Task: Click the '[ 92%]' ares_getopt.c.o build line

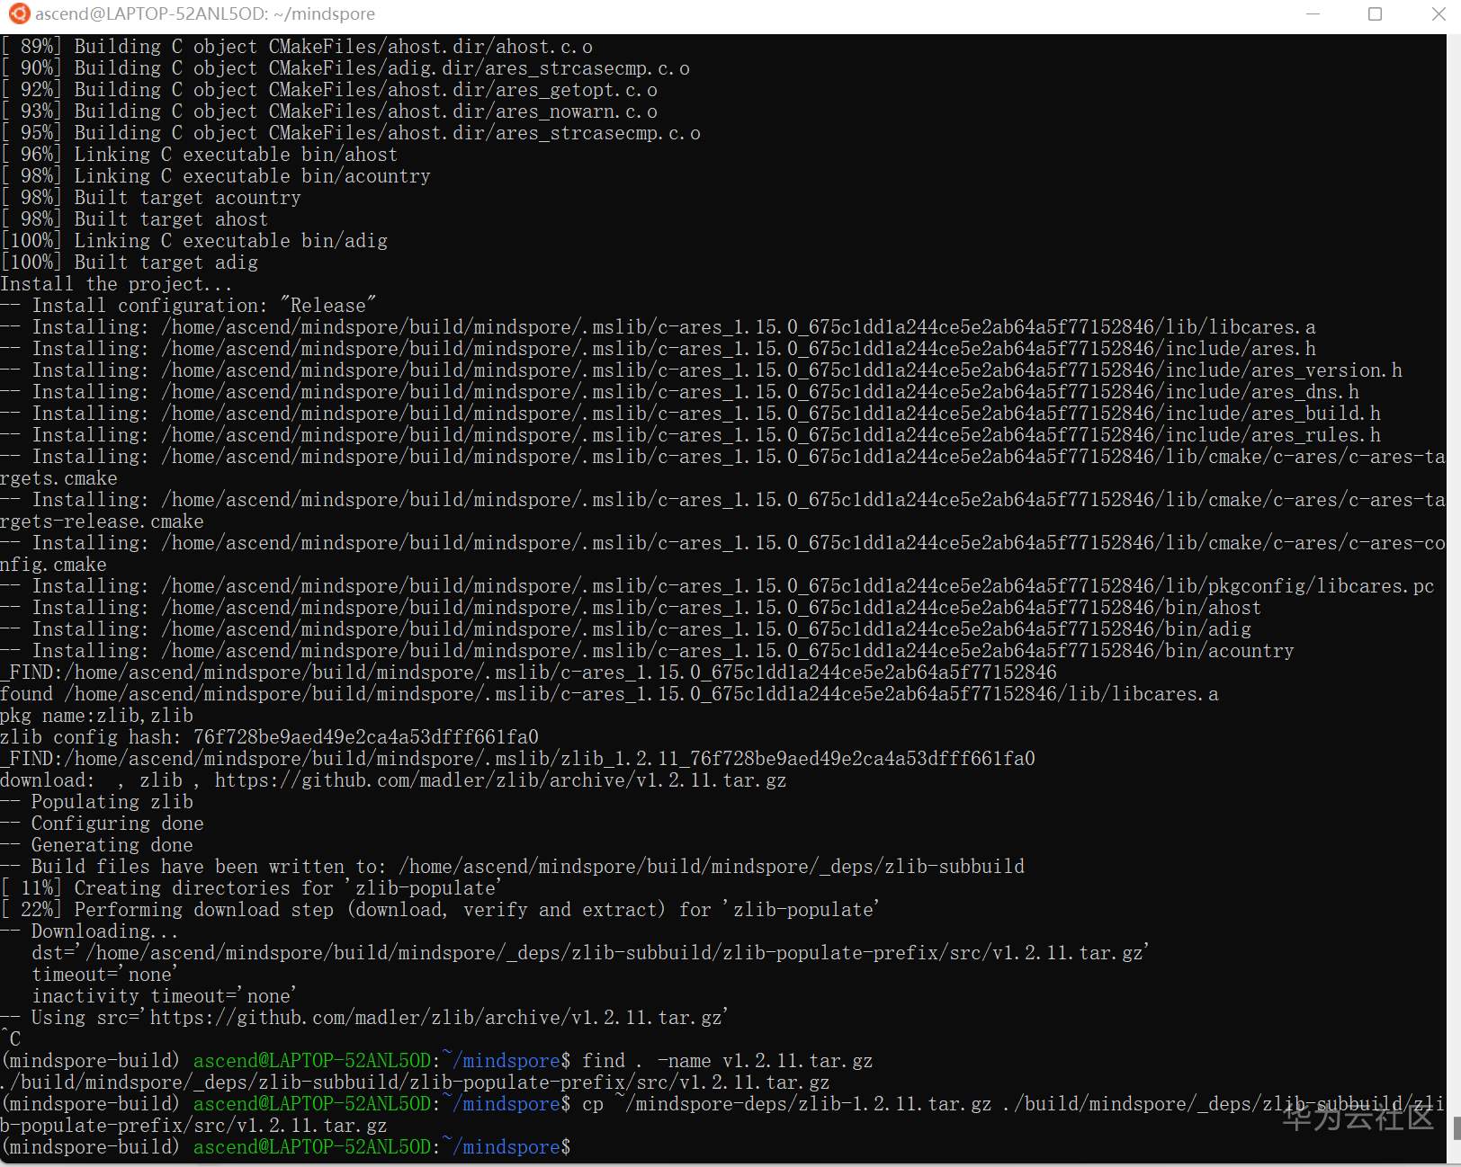Action: pyautogui.click(x=329, y=90)
